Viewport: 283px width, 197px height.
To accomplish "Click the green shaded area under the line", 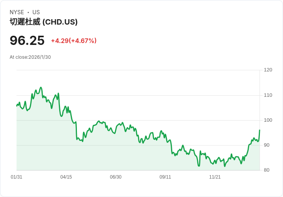I will pyautogui.click(x=115, y=154).
